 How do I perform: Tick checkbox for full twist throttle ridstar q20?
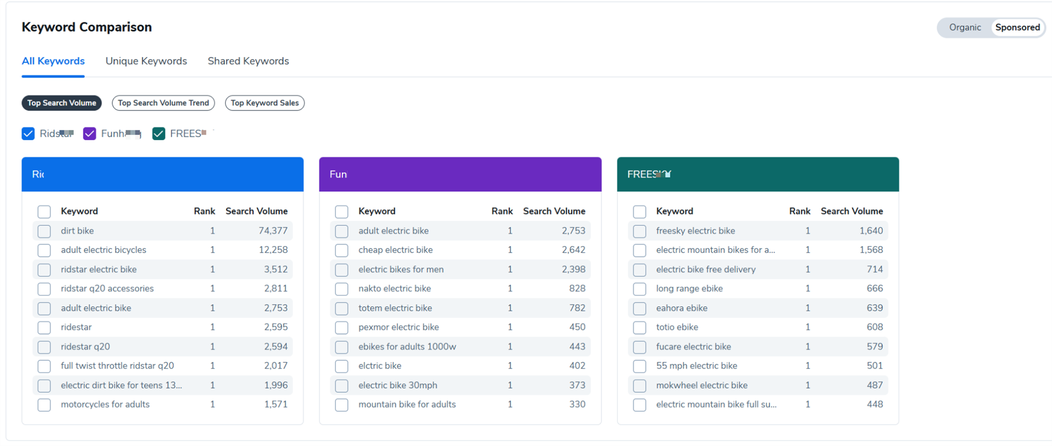point(44,366)
